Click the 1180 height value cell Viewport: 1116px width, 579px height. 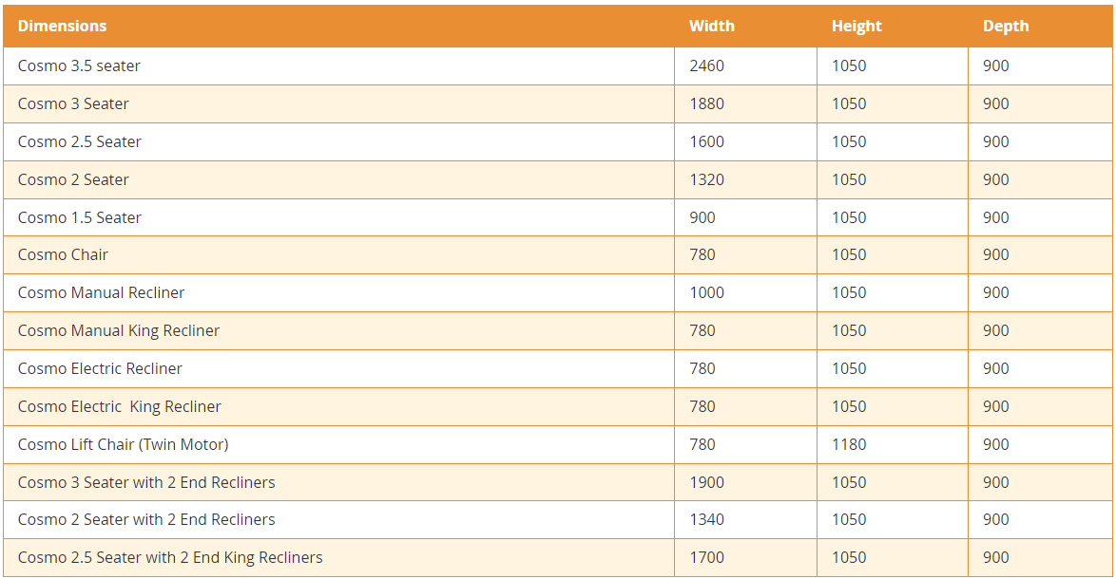(x=849, y=445)
